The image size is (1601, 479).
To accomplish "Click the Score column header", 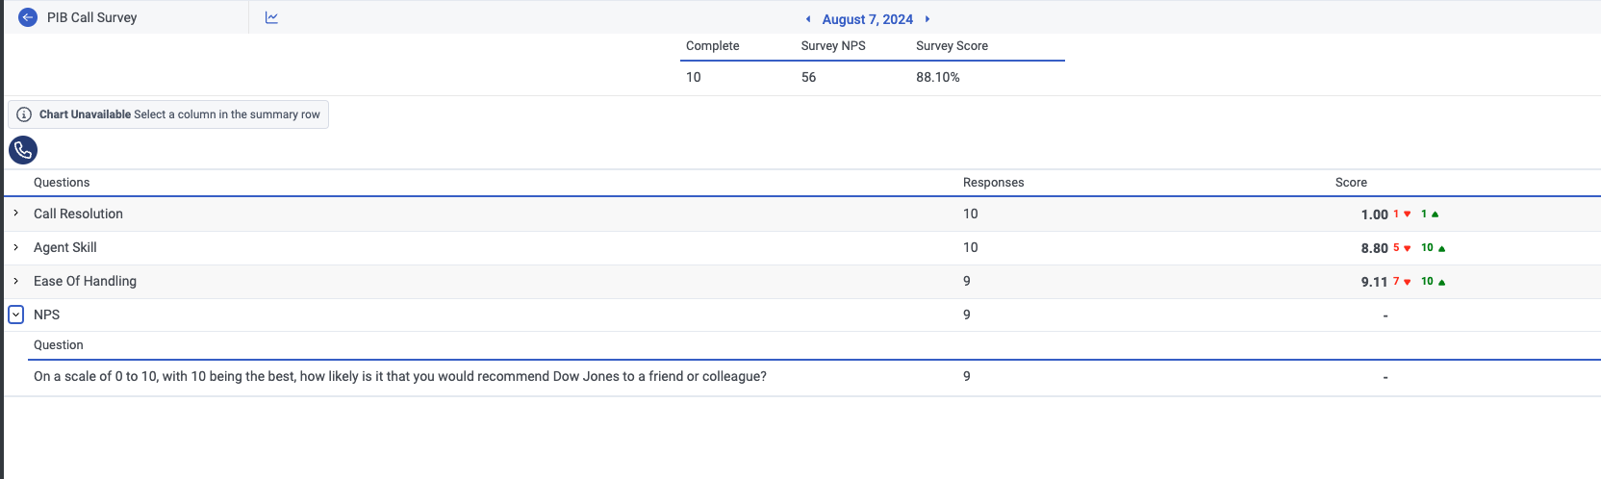I will pos(1351,183).
